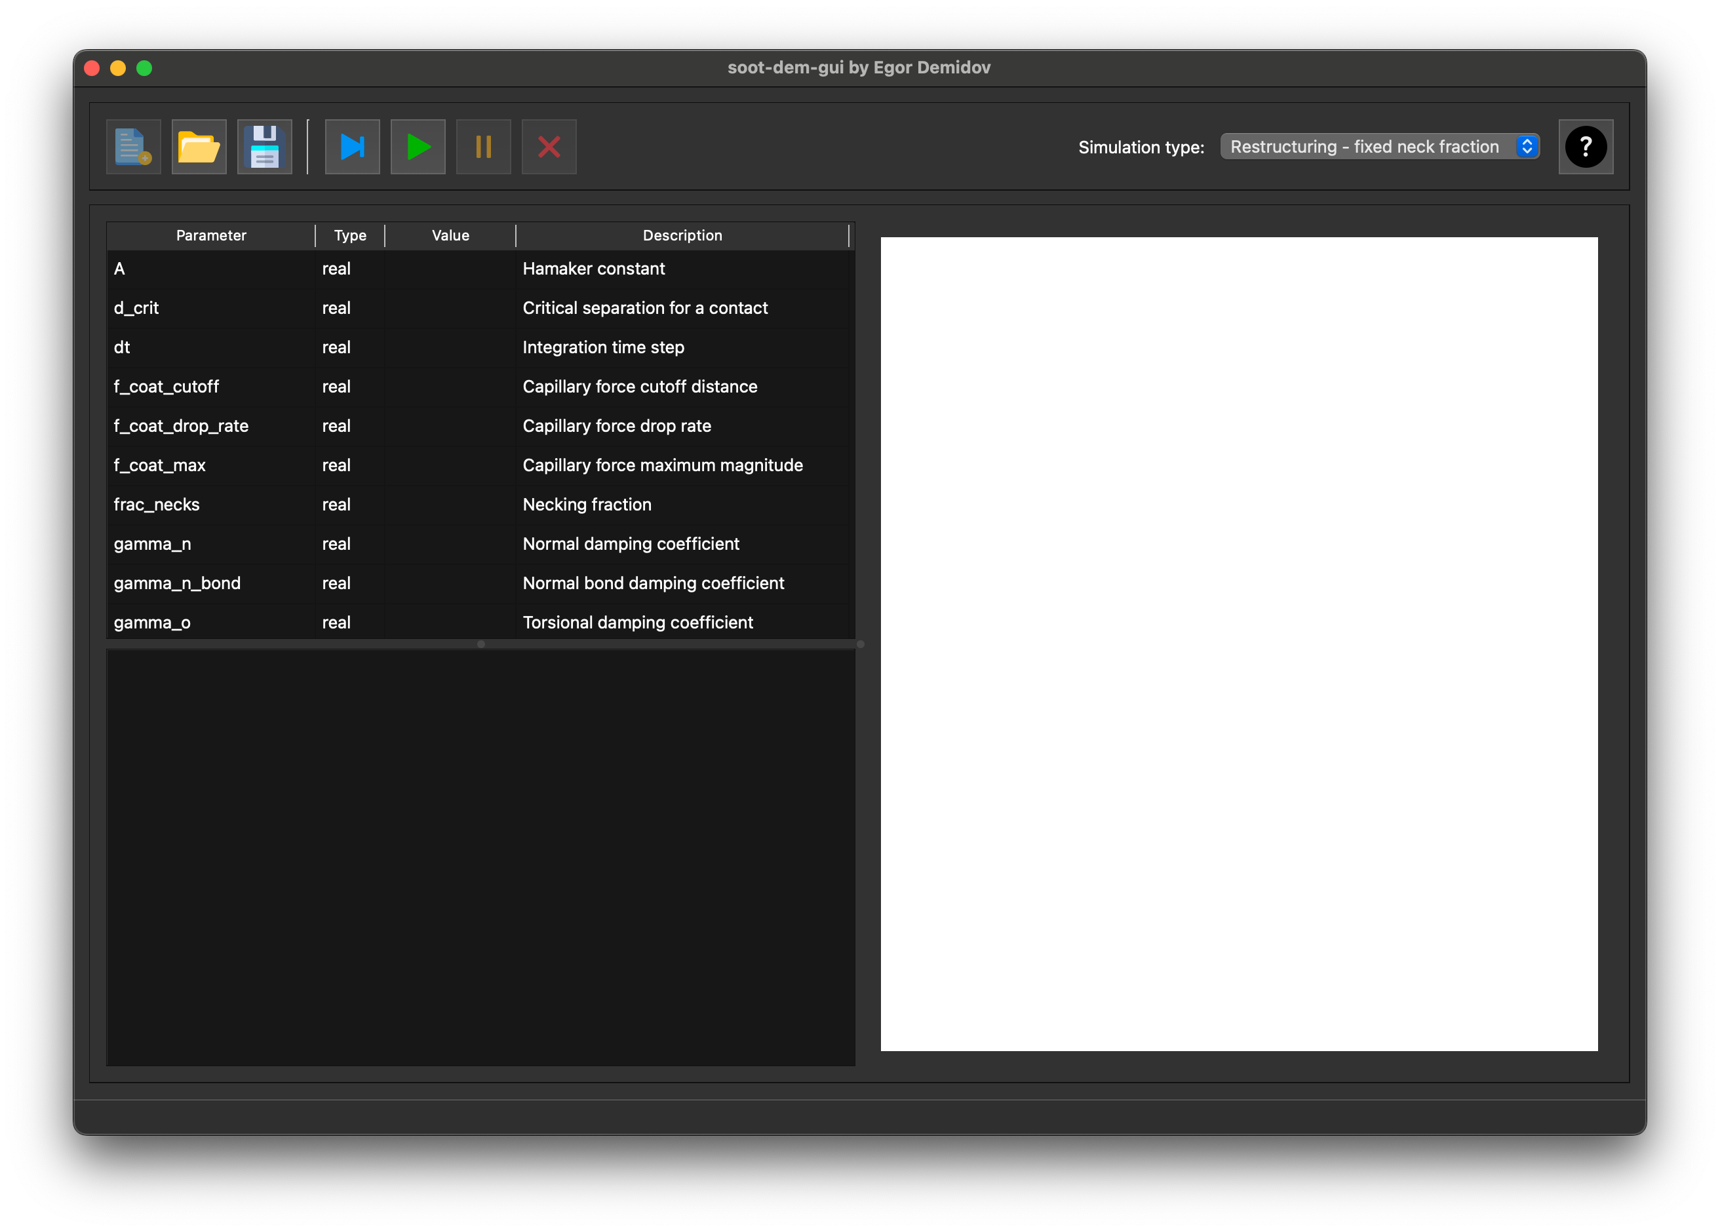
Task: Click the Value cell for Hamaker constant
Action: (x=450, y=269)
